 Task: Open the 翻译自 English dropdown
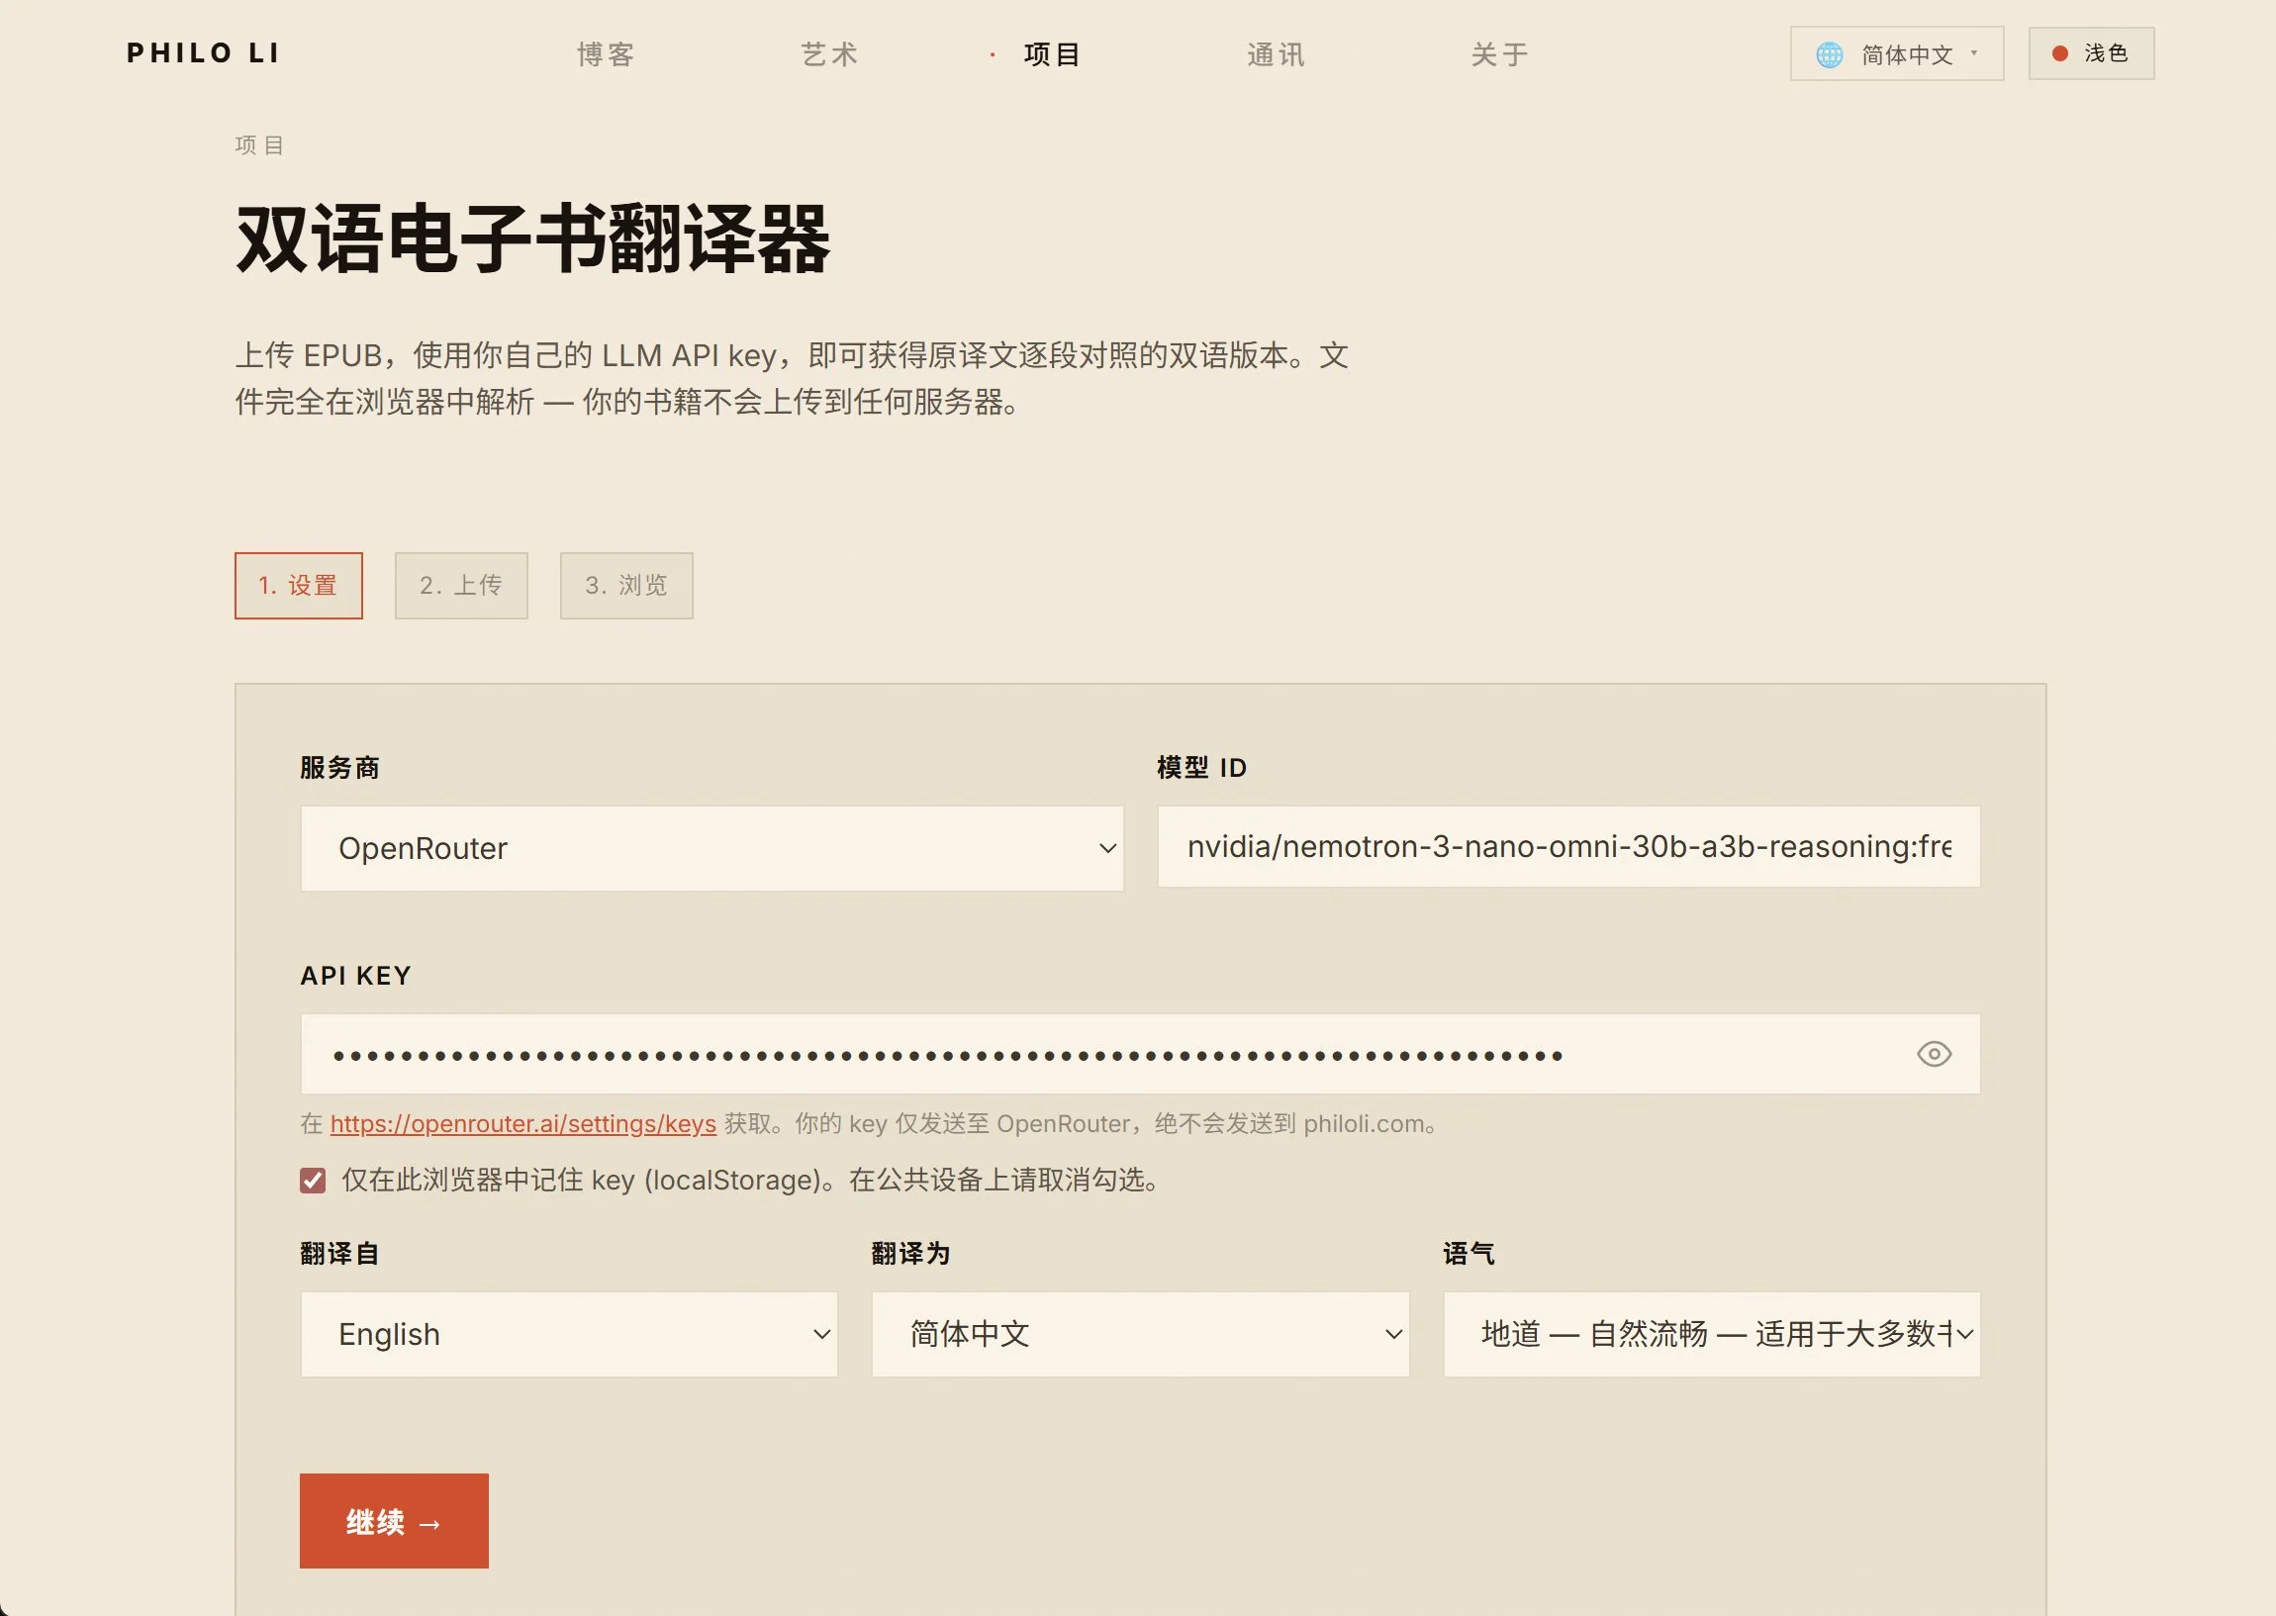tap(569, 1333)
